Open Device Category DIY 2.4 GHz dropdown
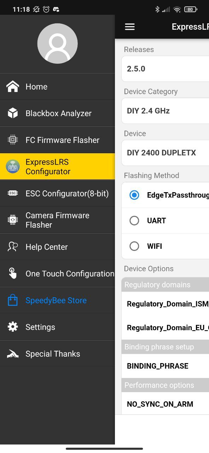Viewport: 209px width, 453px height. click(165, 111)
